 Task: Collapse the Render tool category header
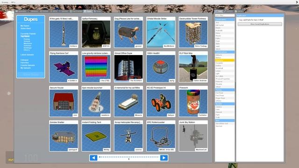(x=225, y=104)
